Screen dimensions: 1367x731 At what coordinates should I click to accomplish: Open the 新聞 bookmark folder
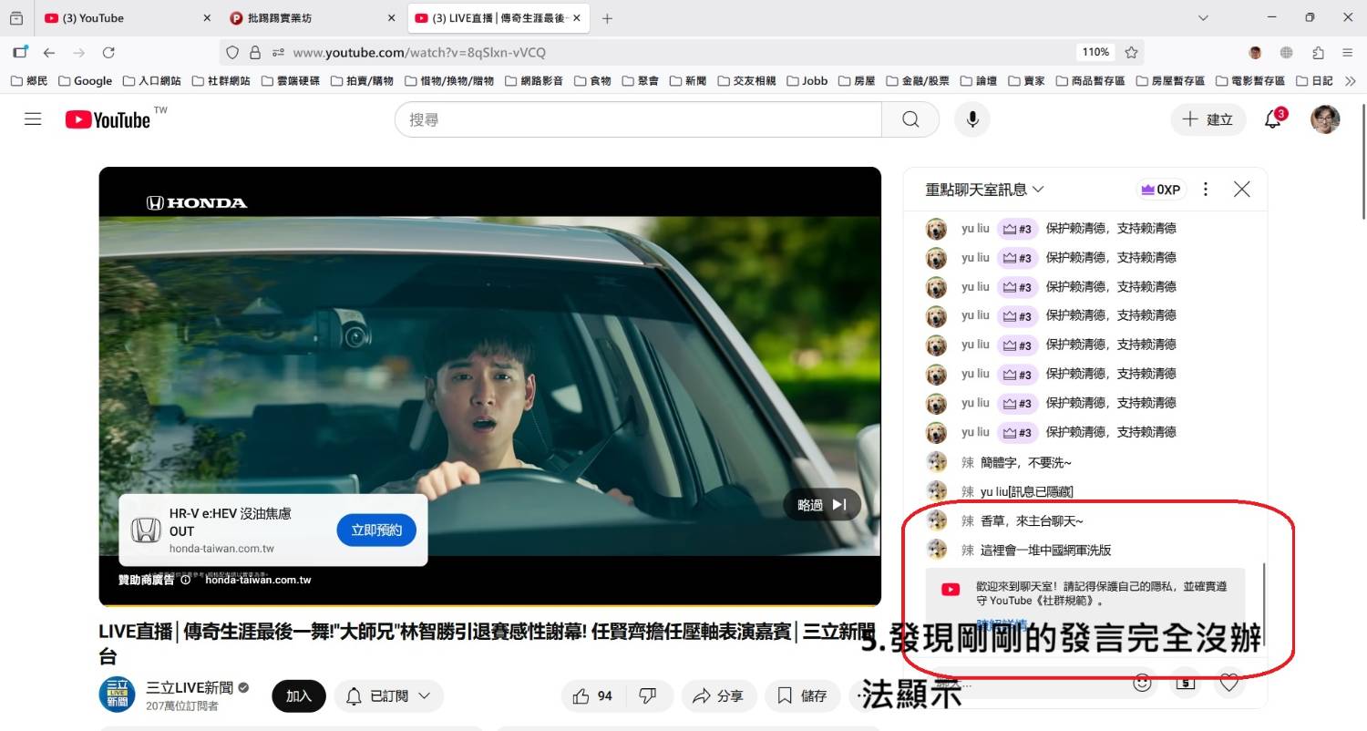[688, 81]
